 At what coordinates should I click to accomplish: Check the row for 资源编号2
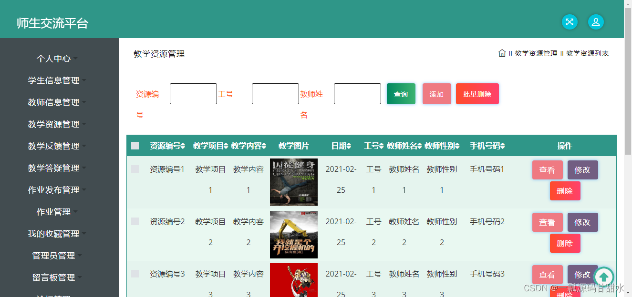(135, 221)
